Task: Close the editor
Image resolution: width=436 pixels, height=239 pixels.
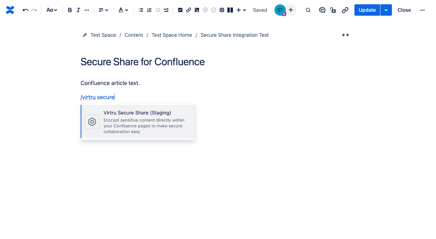Action: point(404,10)
